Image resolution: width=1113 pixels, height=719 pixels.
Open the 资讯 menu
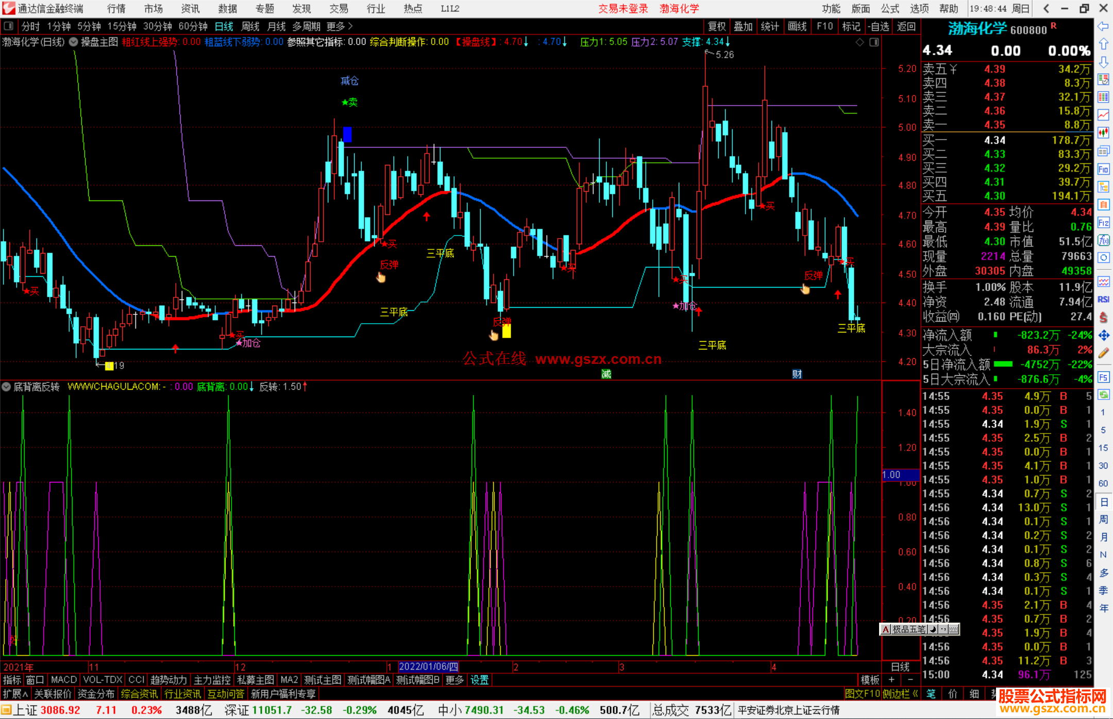pyautogui.click(x=191, y=9)
